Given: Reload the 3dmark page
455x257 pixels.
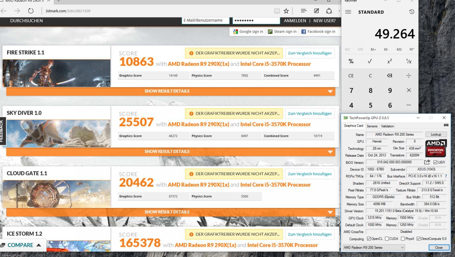Looking at the screenshot, I should coord(31,11).
